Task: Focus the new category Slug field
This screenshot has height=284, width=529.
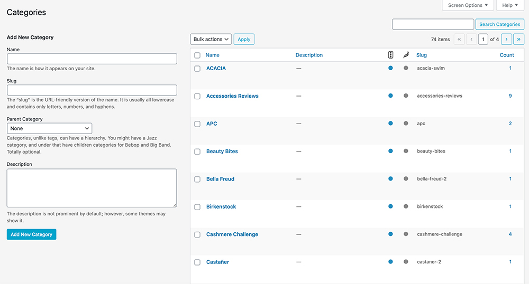Action: tap(92, 90)
